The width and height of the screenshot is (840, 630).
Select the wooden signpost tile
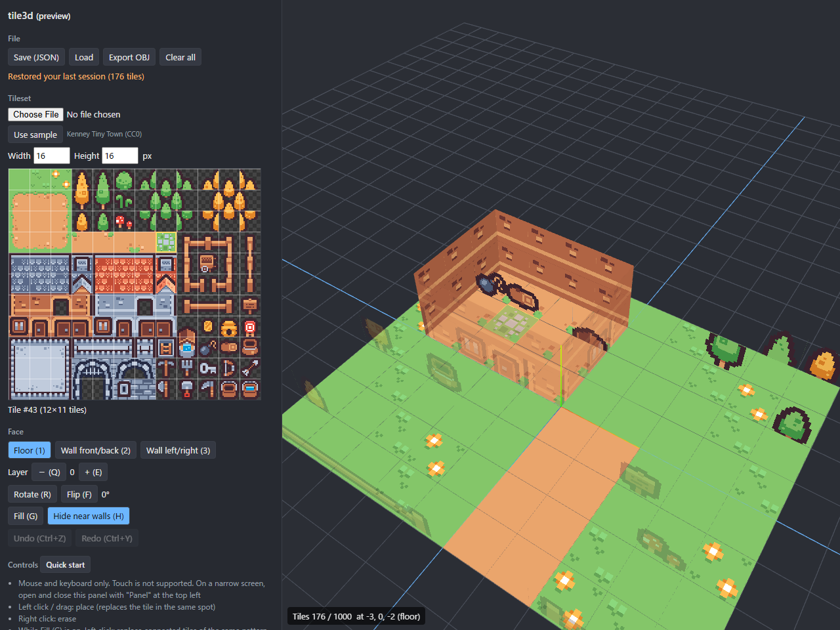tap(250, 306)
